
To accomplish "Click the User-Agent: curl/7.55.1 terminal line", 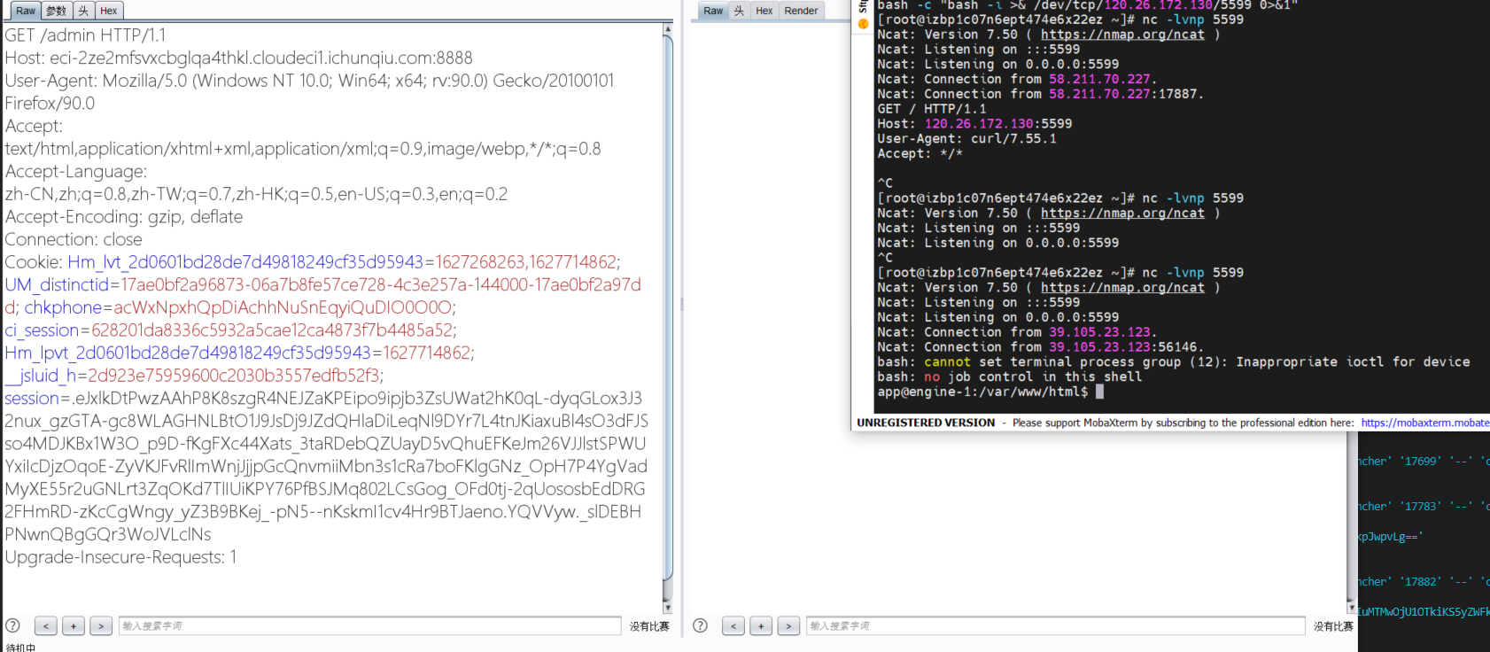I will 966,138.
